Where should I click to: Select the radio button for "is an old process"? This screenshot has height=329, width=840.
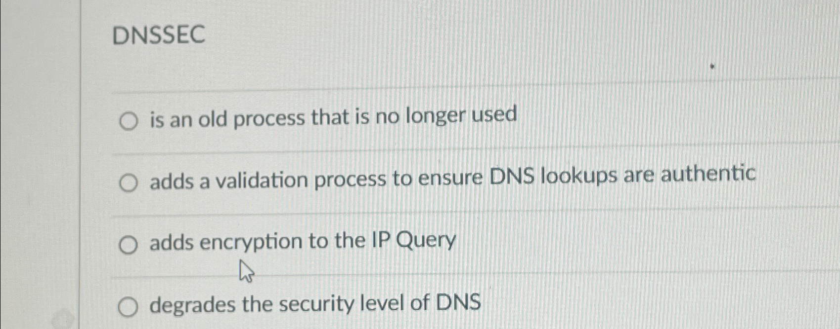pos(130,121)
